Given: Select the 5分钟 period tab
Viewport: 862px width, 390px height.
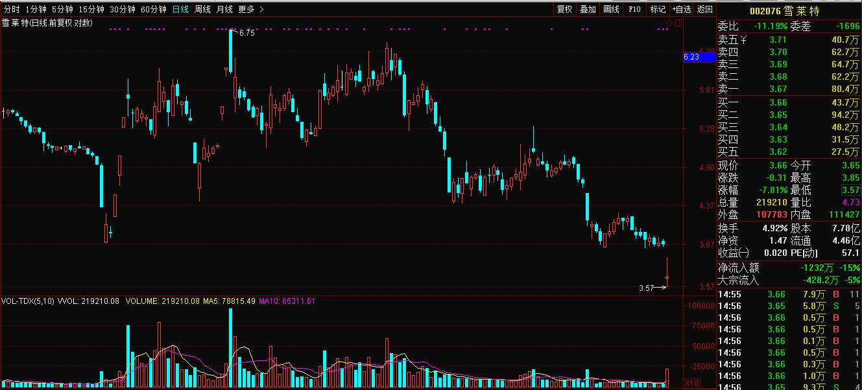Looking at the screenshot, I should (x=62, y=9).
